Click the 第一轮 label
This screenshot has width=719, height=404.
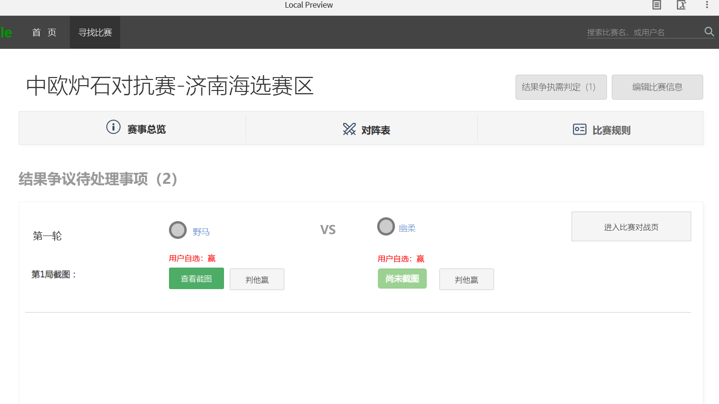tap(47, 236)
